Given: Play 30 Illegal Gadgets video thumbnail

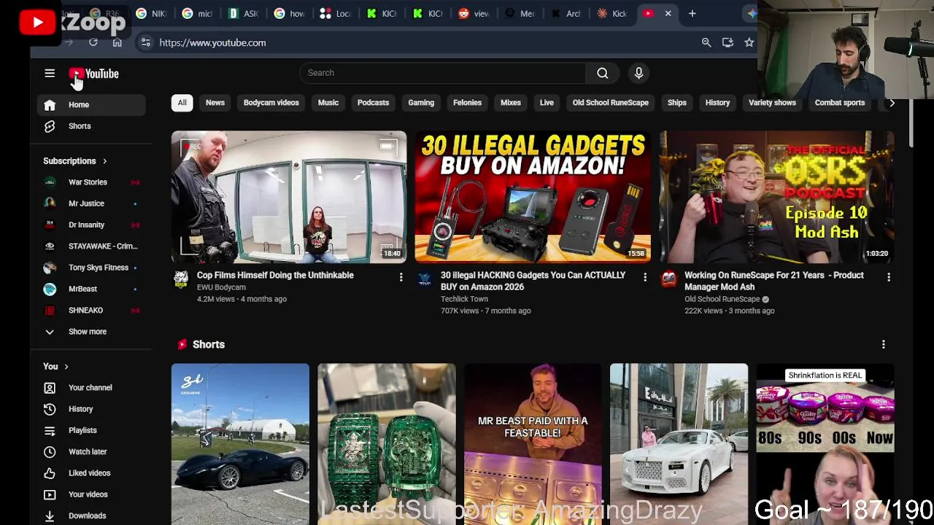Looking at the screenshot, I should coord(533,197).
